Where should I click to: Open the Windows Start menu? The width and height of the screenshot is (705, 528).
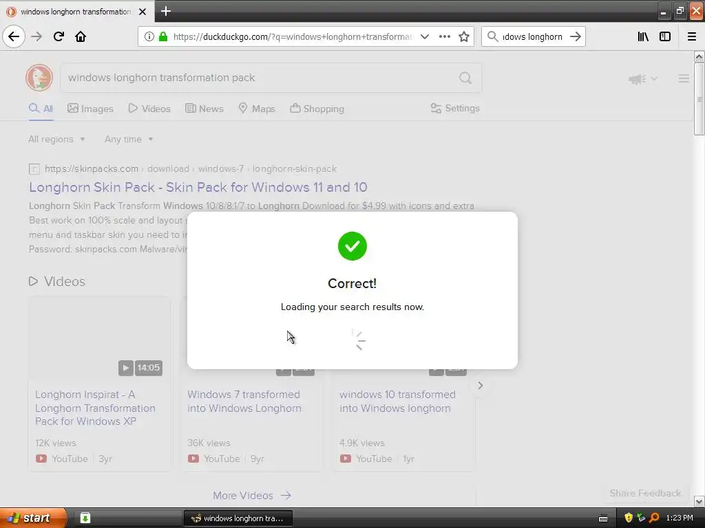point(33,518)
